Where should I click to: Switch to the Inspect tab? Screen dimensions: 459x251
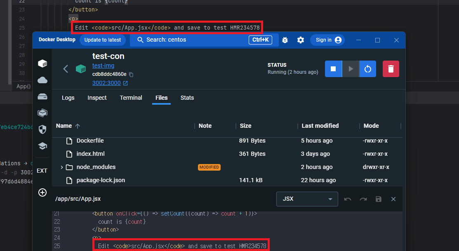pyautogui.click(x=97, y=98)
